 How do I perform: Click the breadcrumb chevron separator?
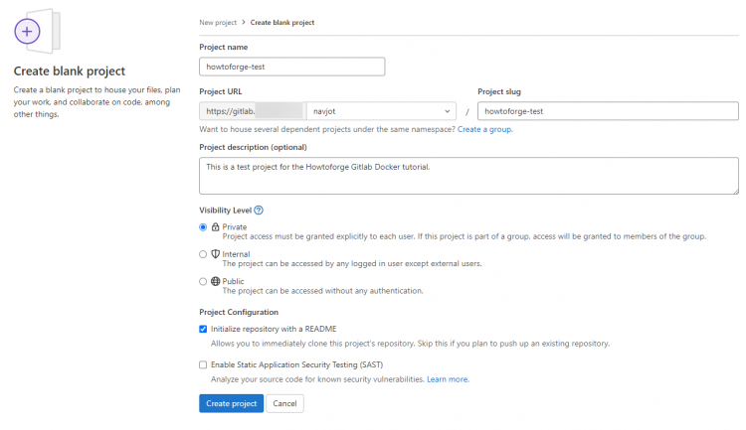tap(244, 22)
